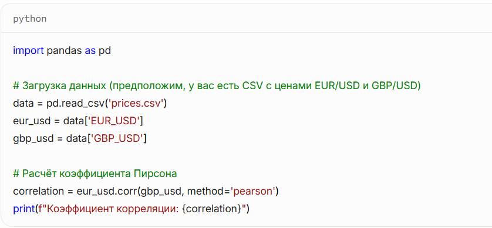Click the read_csv function call
The height and width of the screenshot is (228, 492).
click(82, 103)
